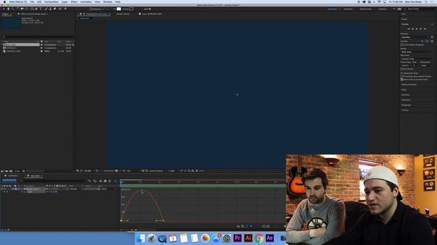Expand the Paragraph panel
Screen dimensions: 437x245
[x=406, y=105]
